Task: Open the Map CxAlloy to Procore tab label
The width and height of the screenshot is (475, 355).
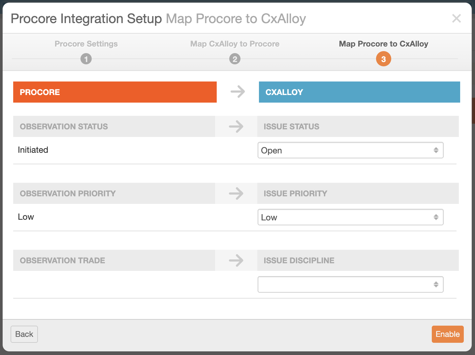Action: pos(235,44)
